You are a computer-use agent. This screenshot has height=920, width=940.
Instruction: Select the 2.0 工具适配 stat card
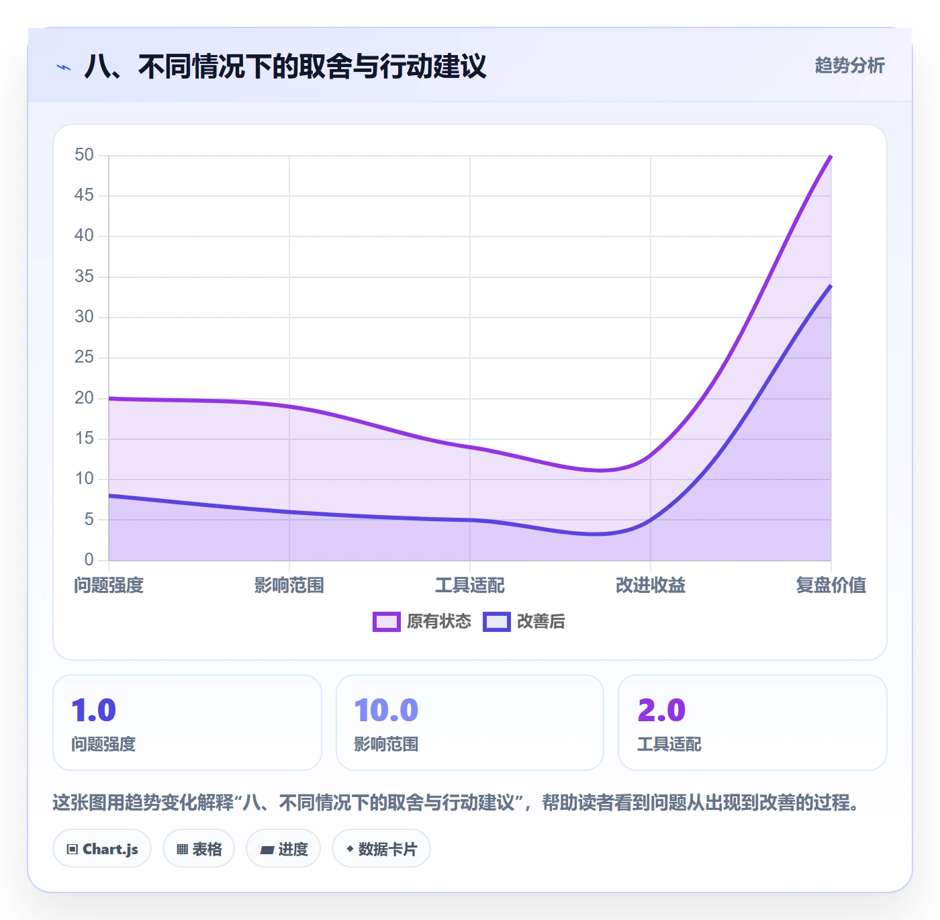[753, 723]
